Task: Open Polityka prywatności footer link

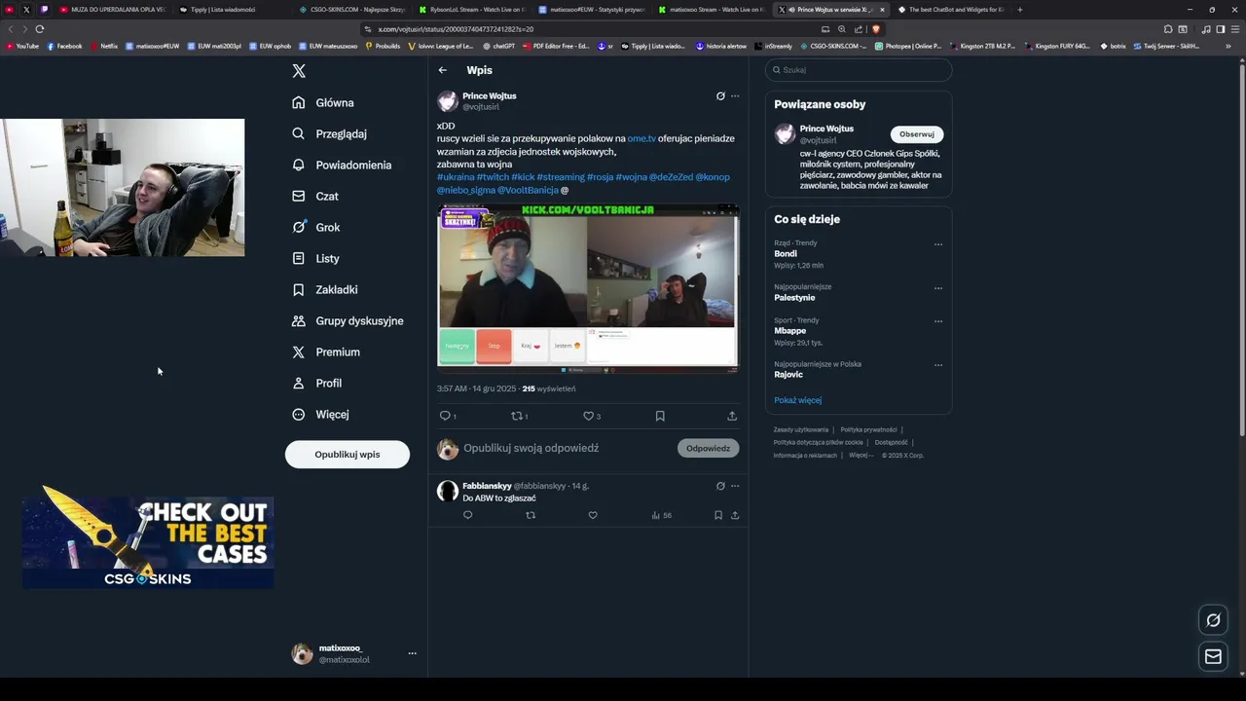Action: tap(868, 429)
